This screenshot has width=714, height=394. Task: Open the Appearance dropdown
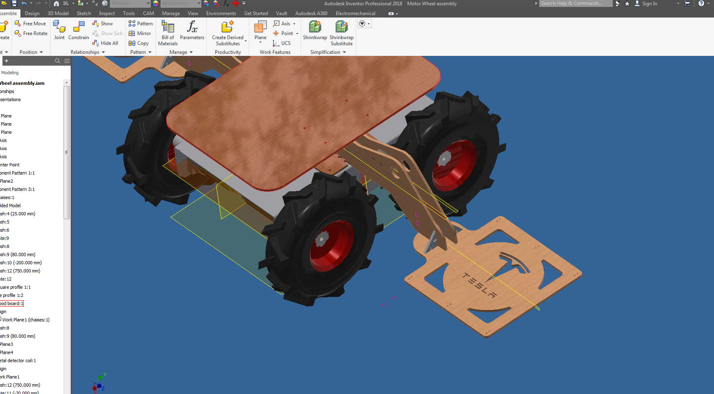pos(181,3)
